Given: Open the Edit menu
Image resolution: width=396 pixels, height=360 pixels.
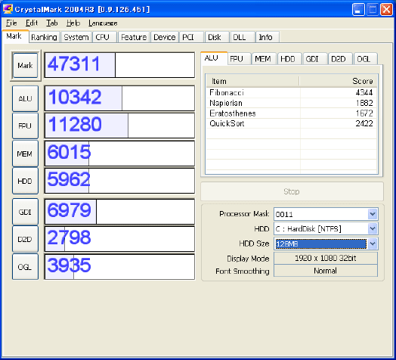Looking at the screenshot, I should [32, 23].
